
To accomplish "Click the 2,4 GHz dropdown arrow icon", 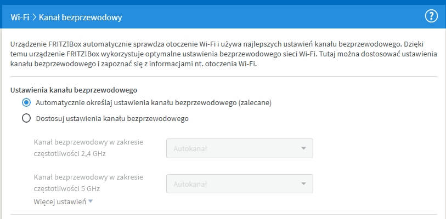I will pos(303,148).
